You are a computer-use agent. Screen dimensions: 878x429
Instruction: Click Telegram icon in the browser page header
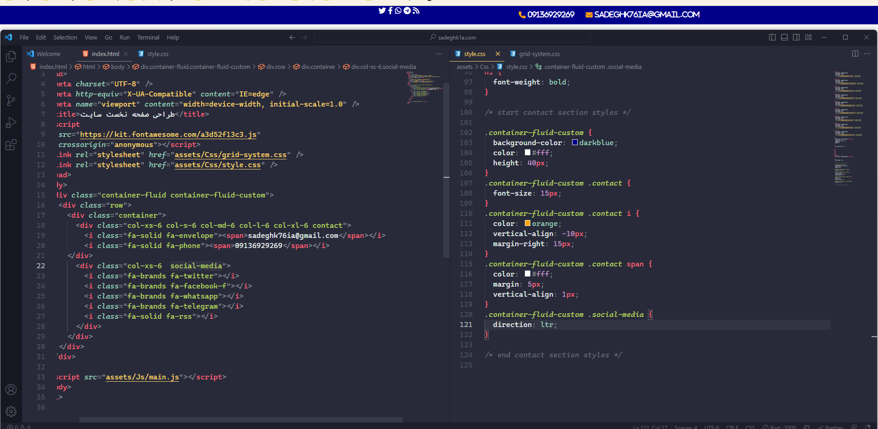coord(407,11)
